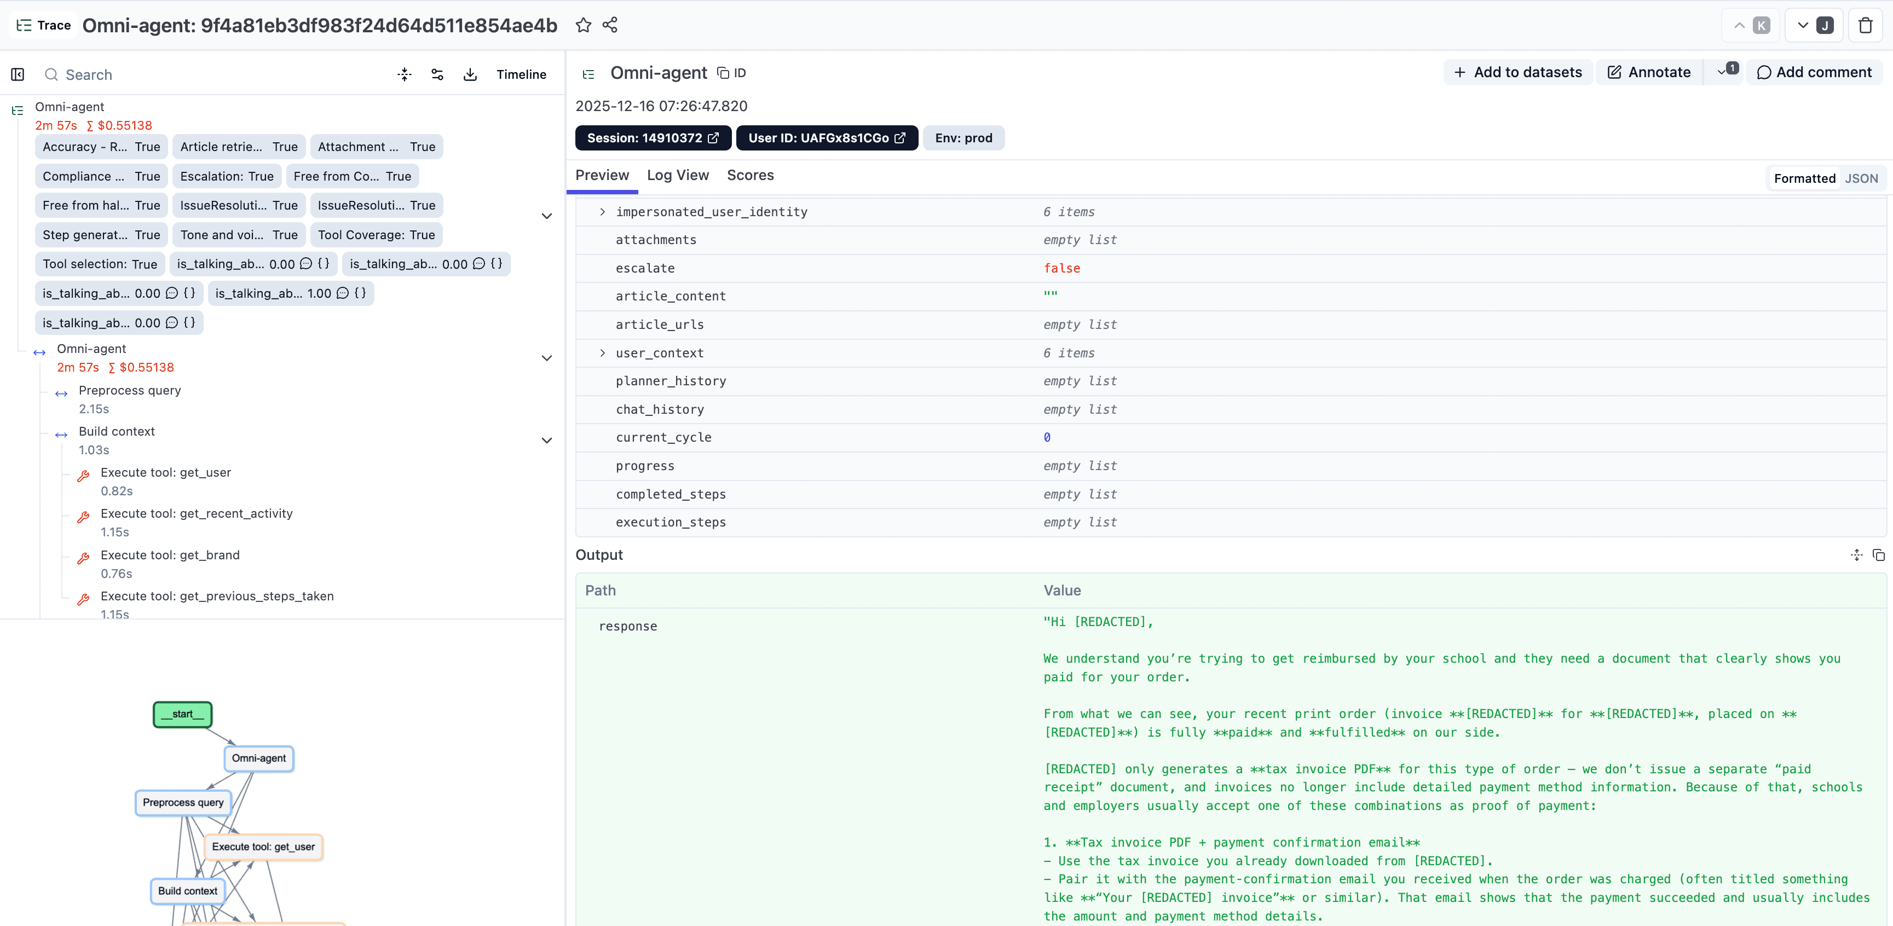The image size is (1893, 926).
Task: Collapse the left sidebar panel
Action: tap(18, 74)
